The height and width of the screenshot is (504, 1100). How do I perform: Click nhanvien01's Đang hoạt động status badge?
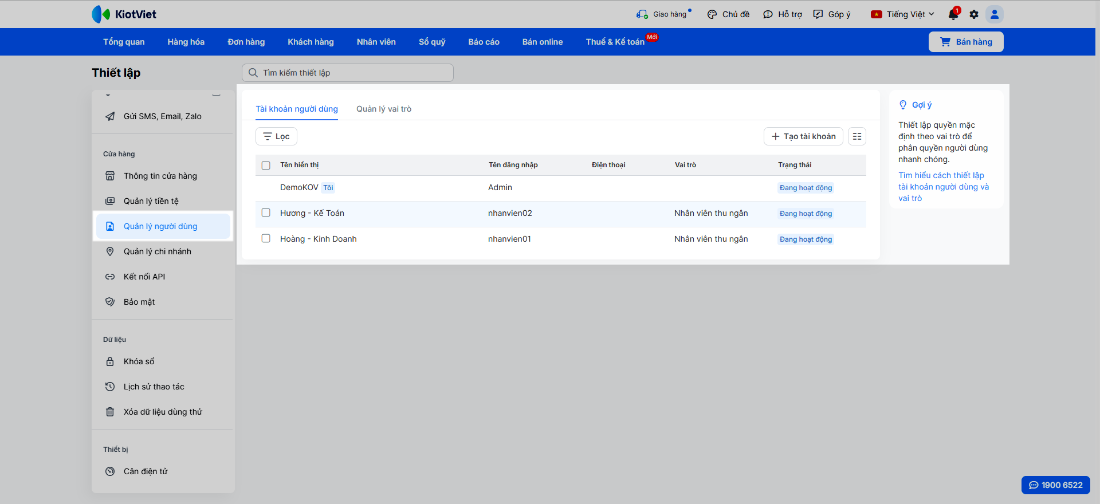click(806, 239)
